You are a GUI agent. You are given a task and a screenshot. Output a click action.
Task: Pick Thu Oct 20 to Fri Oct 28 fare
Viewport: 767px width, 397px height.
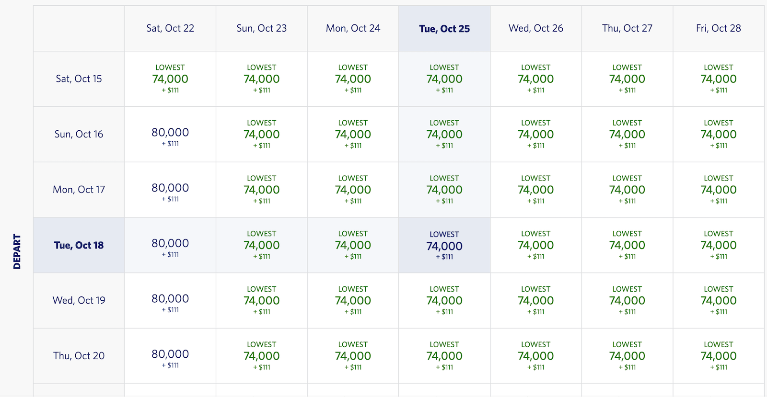tap(719, 356)
